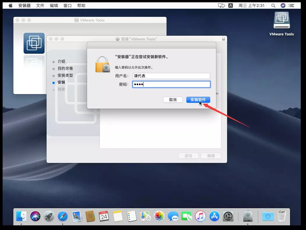Image resolution: width=306 pixels, height=230 pixels.
Task: Select the 介绍 step in installer sidebar
Action: (61, 61)
